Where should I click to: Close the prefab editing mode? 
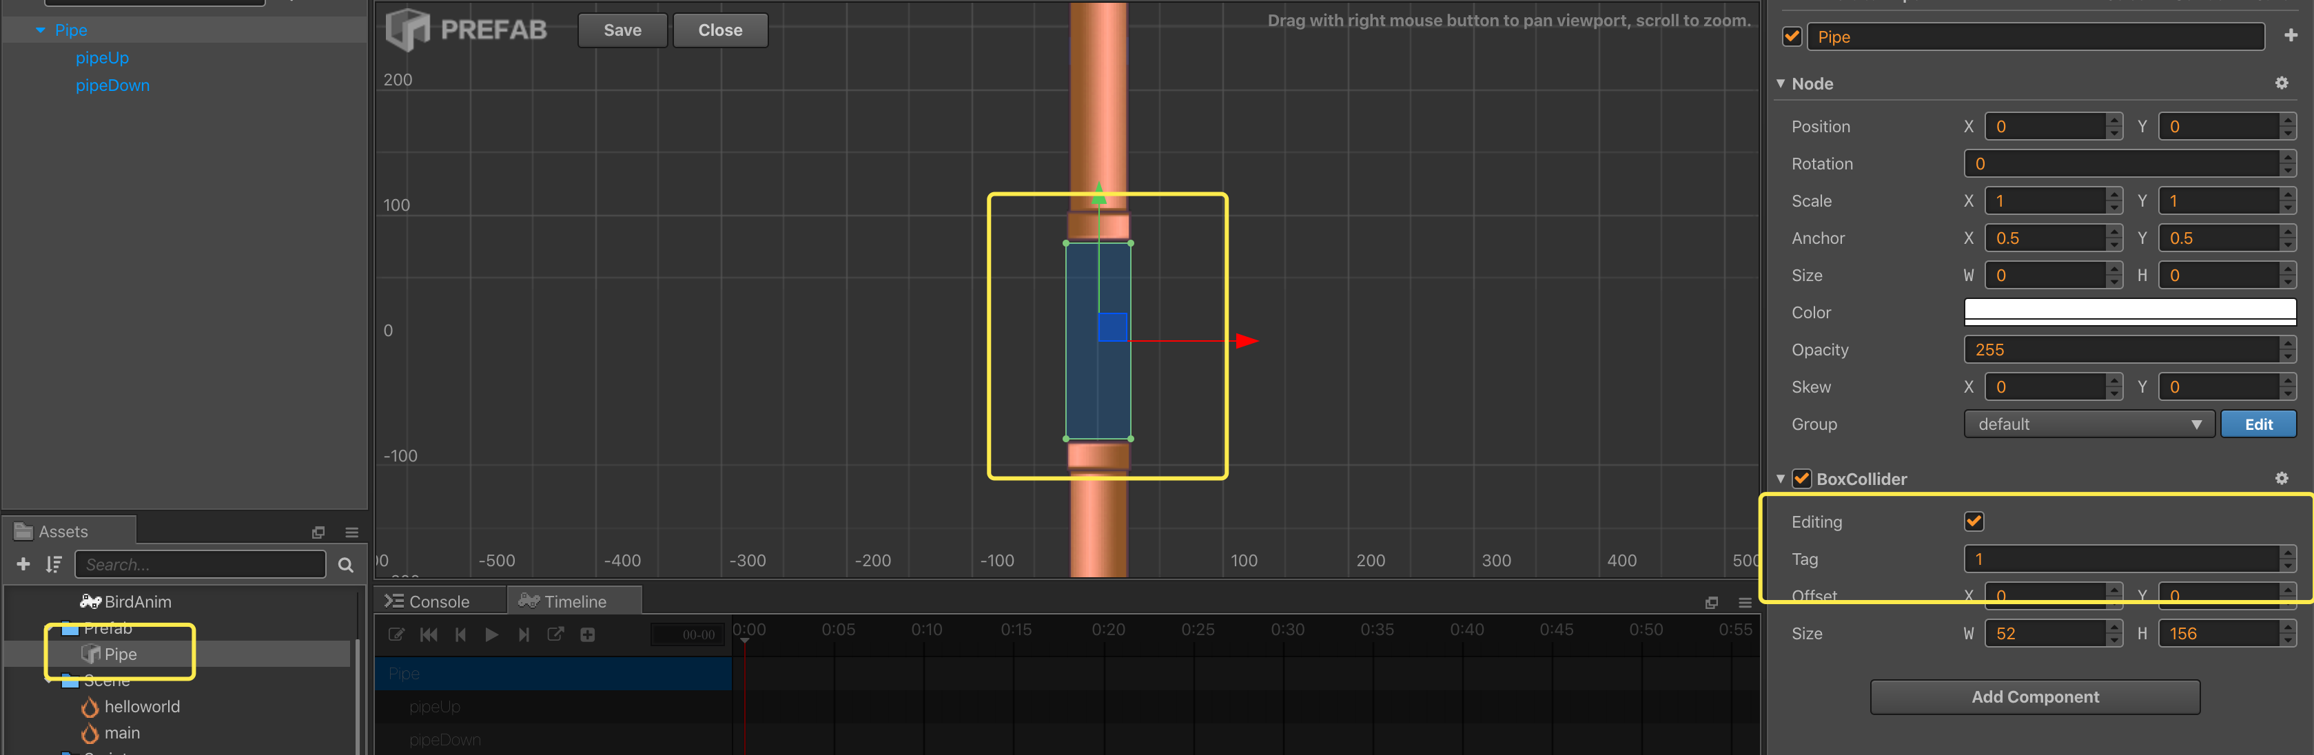(719, 30)
